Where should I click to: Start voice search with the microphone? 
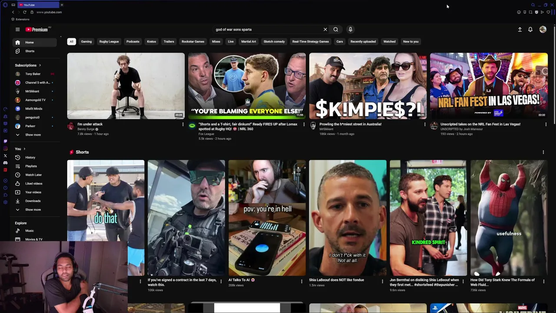(351, 30)
